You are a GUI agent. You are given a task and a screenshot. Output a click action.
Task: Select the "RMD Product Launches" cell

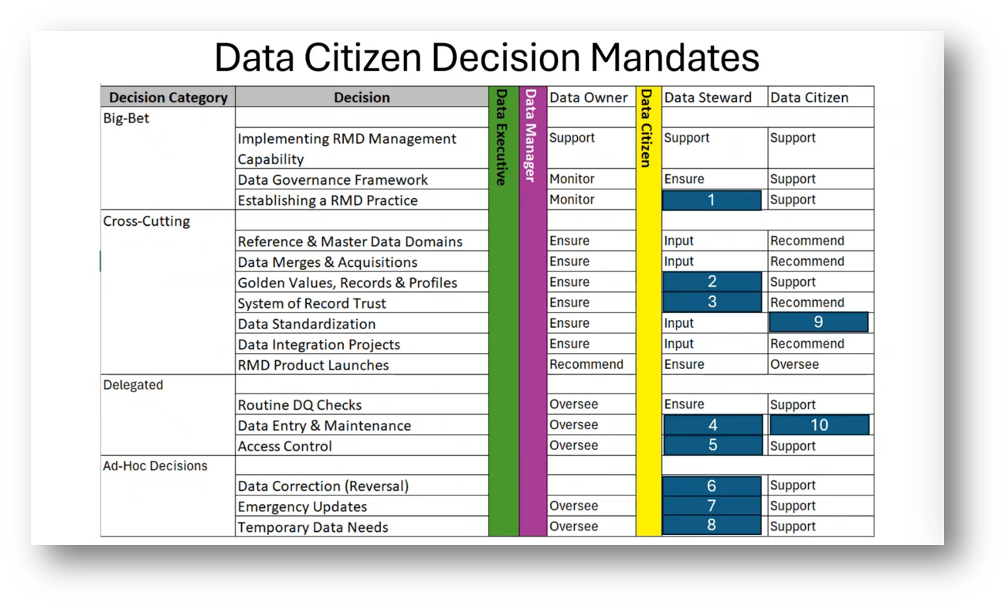(361, 364)
